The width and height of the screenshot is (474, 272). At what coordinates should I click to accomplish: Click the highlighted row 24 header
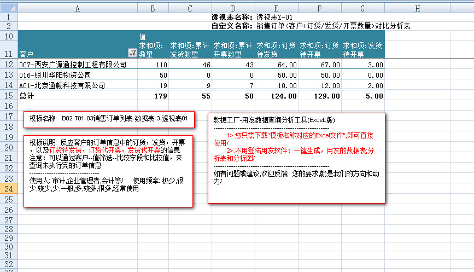click(x=9, y=188)
